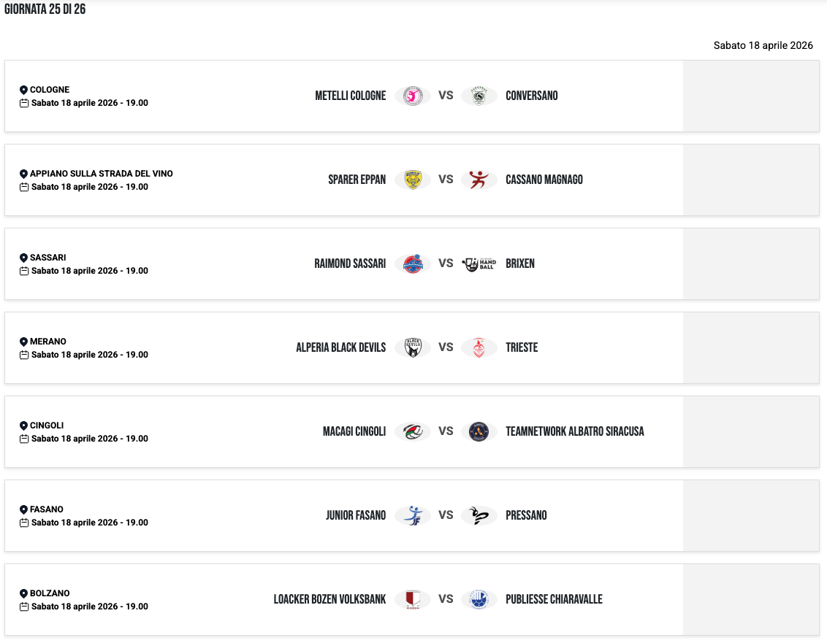The width and height of the screenshot is (827, 643).
Task: Click the grey result panel of Fasano match
Action: point(750,515)
